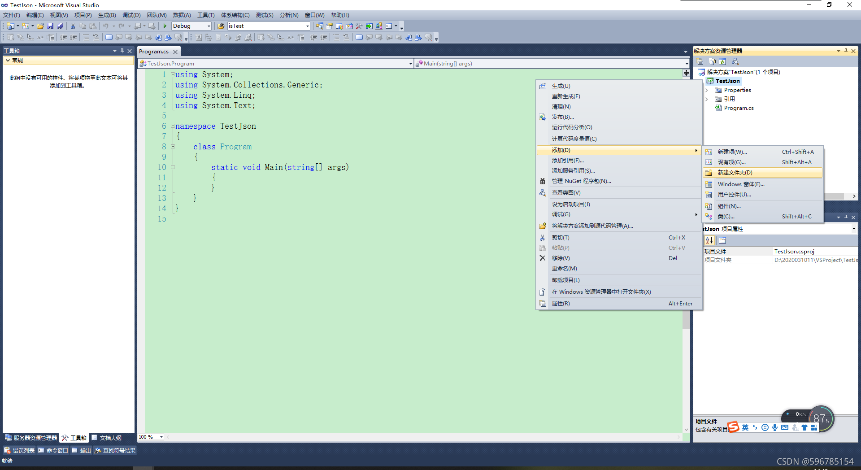Collapse the 常规 group in the Toolbox
The image size is (861, 470).
click(8, 60)
